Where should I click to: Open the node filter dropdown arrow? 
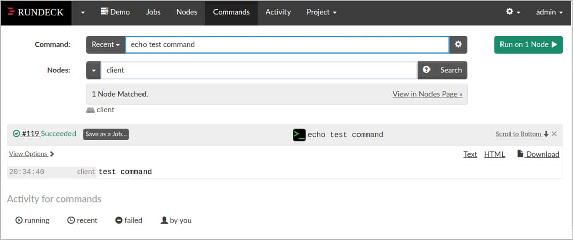[x=94, y=70]
